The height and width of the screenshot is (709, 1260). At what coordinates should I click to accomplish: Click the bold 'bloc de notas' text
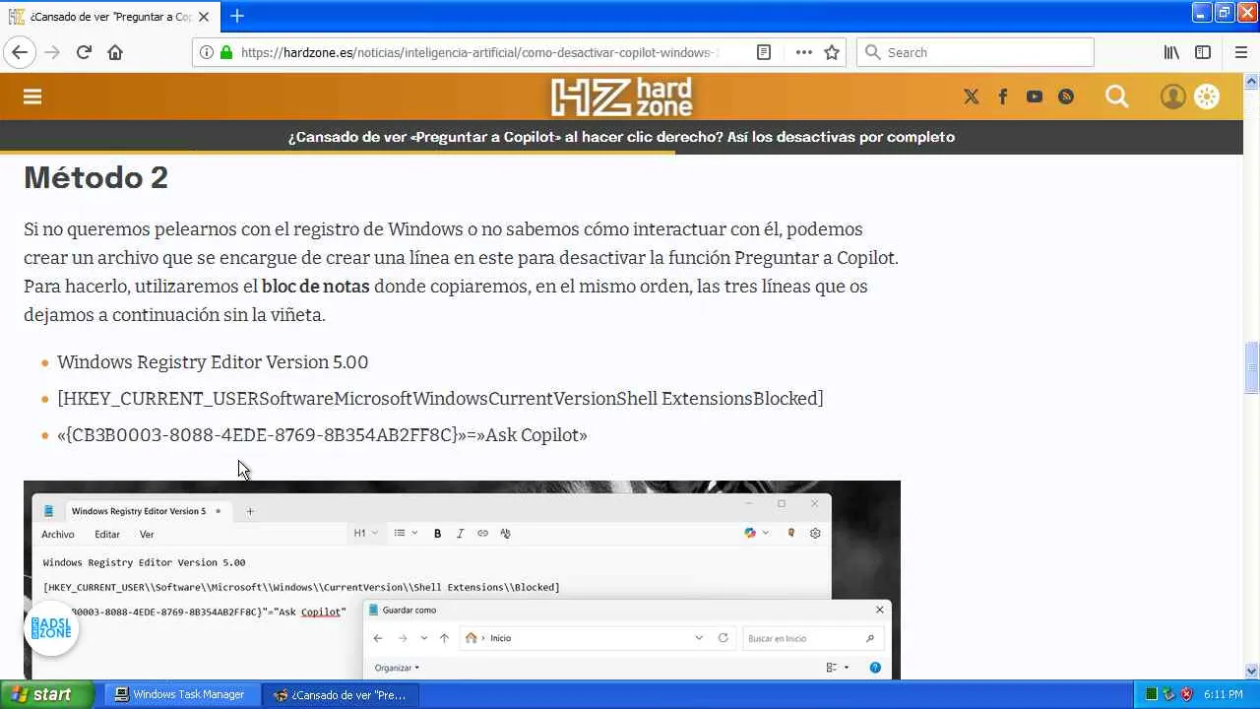[316, 287]
